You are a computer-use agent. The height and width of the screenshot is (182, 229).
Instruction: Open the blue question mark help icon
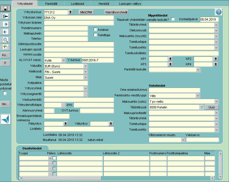tap(219, 12)
